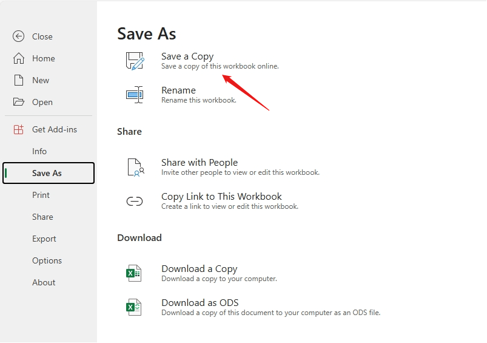Choose Open in the sidebar
Screen dimensions: 487x343
(42, 102)
